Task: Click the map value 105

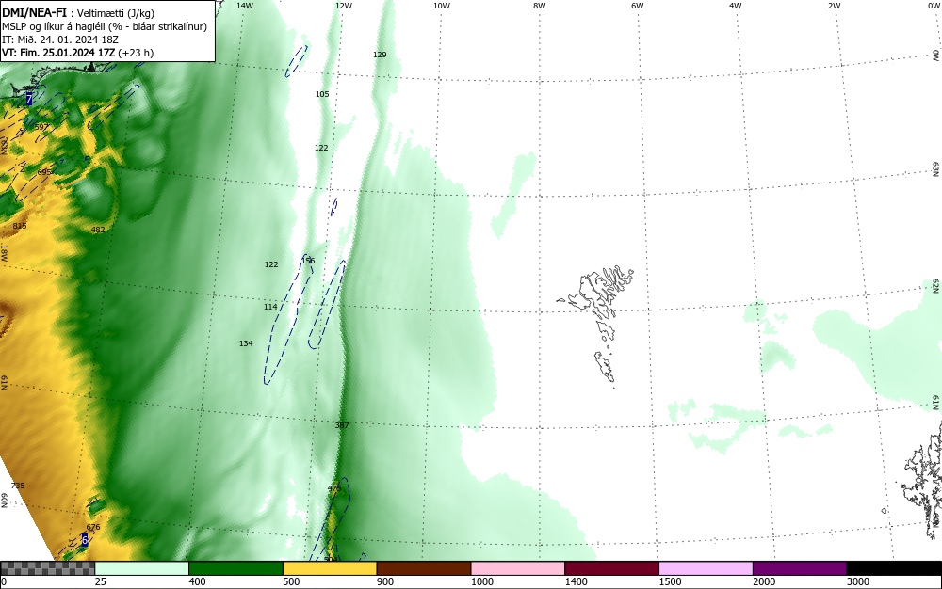Action: pos(322,94)
